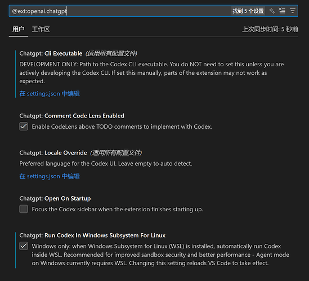Switch to the 工作区 settings tab
309x281 pixels.
[41, 29]
